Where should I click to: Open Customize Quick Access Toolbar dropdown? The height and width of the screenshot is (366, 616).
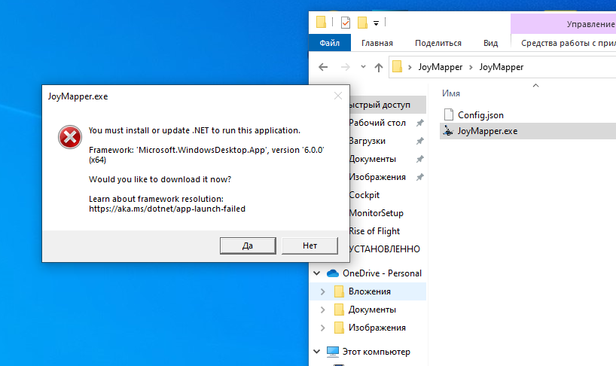tap(376, 23)
